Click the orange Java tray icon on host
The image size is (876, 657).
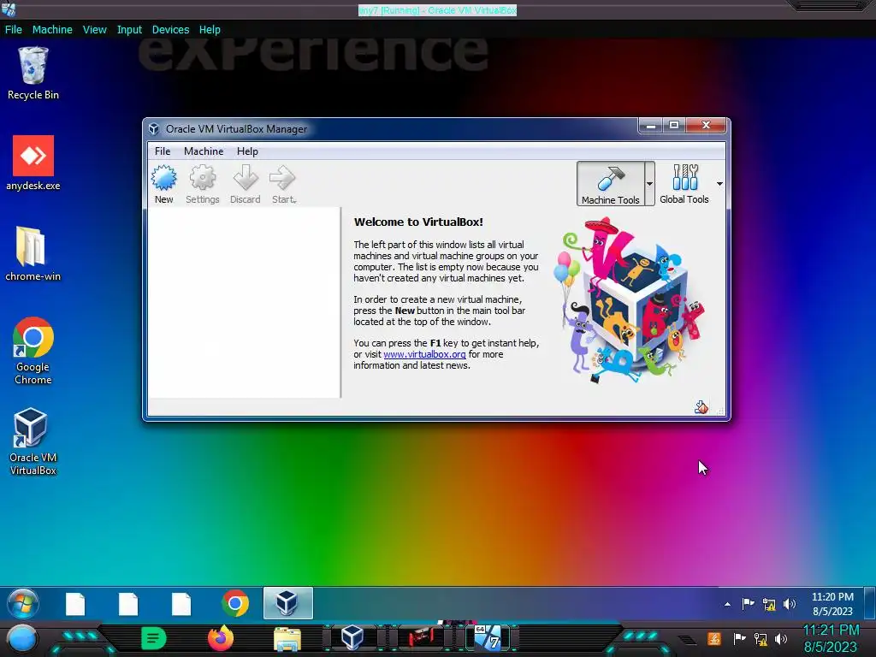(x=714, y=638)
